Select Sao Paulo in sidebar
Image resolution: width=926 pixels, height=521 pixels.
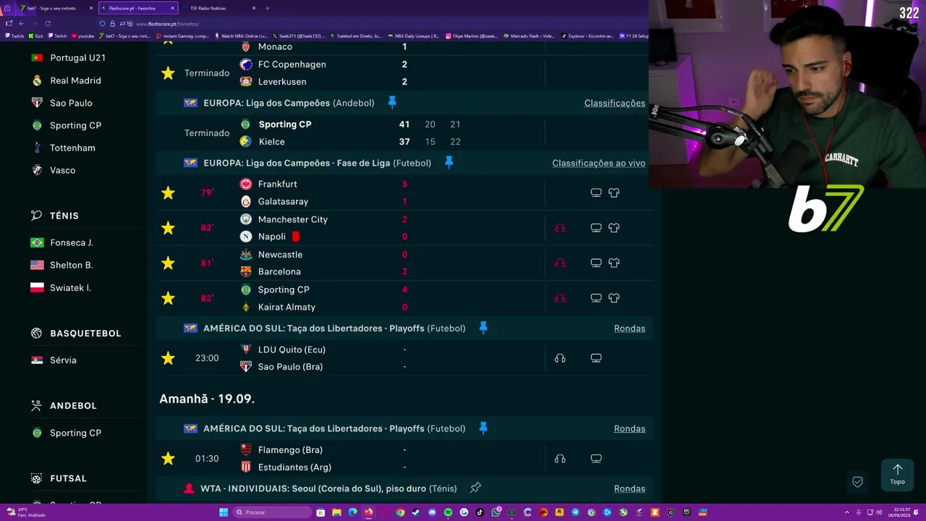coord(71,103)
